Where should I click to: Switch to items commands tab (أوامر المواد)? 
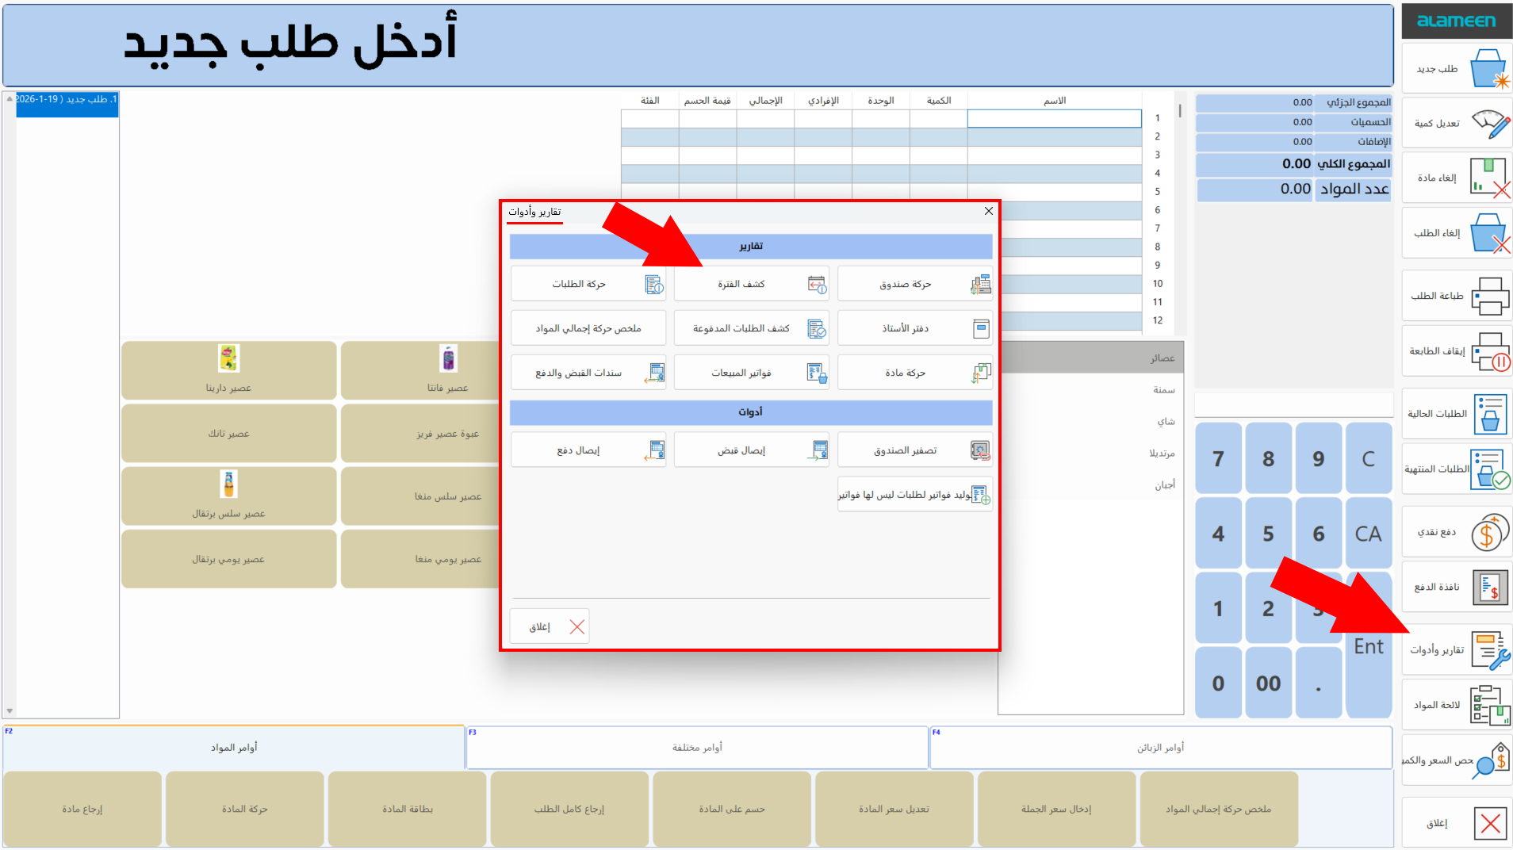(x=234, y=748)
